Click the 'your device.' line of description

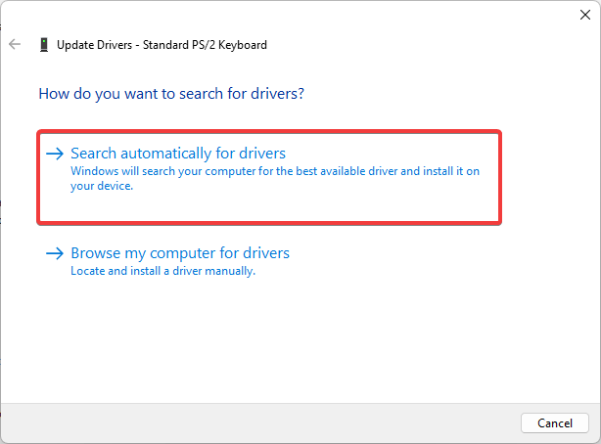pos(102,186)
